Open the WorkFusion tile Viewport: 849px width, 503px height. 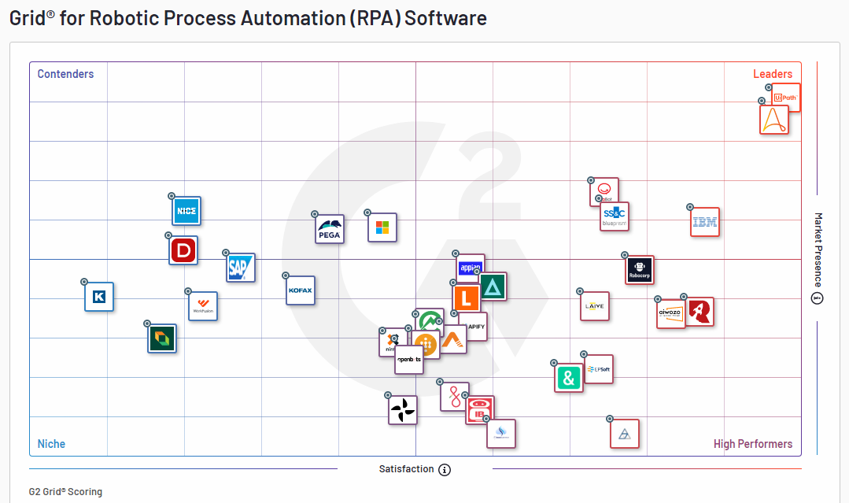click(x=203, y=306)
